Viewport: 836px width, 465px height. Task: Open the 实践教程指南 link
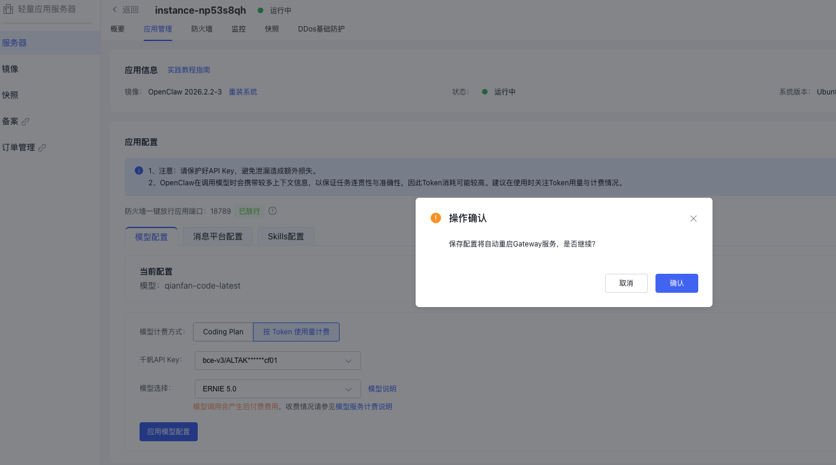[x=189, y=70]
